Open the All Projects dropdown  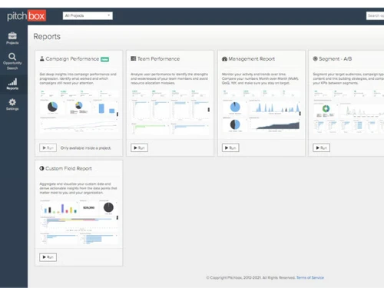88,15
